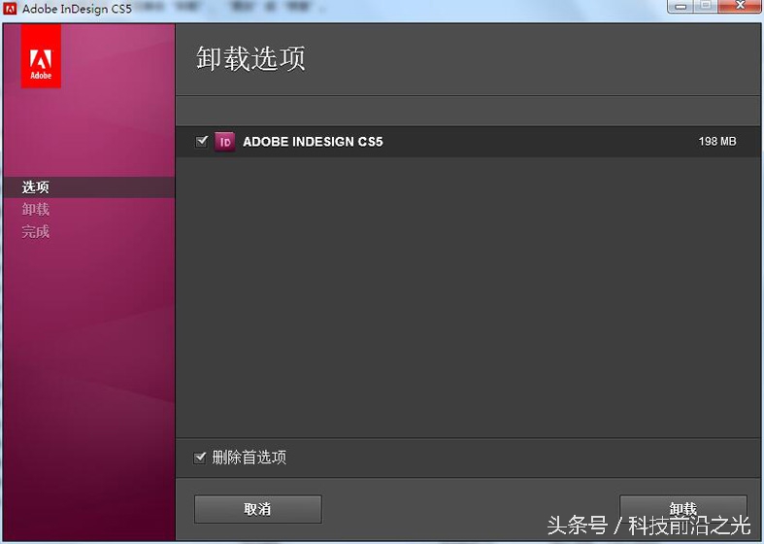Click the 删除首选项 label text
The image size is (764, 544).
[249, 458]
